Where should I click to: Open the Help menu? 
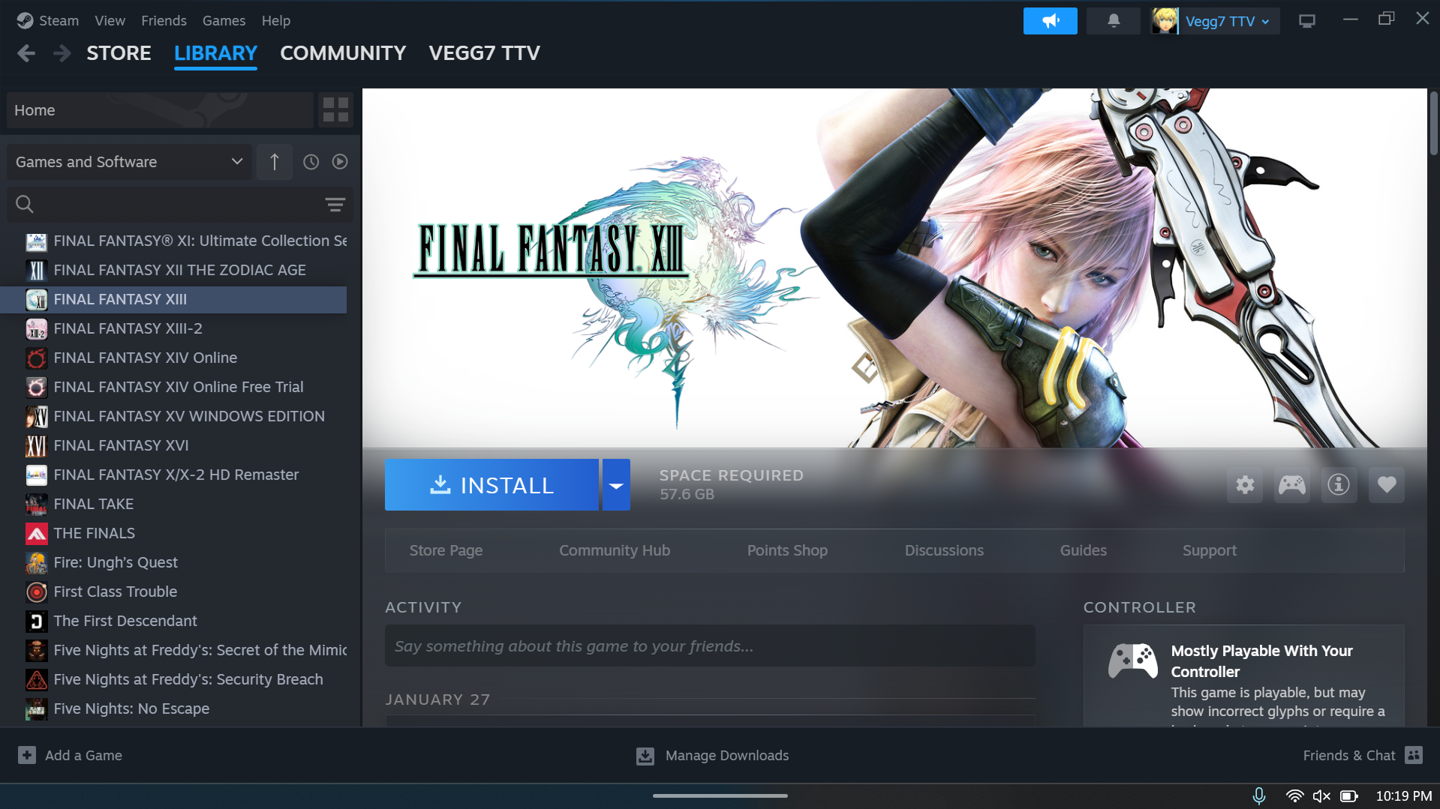[276, 20]
